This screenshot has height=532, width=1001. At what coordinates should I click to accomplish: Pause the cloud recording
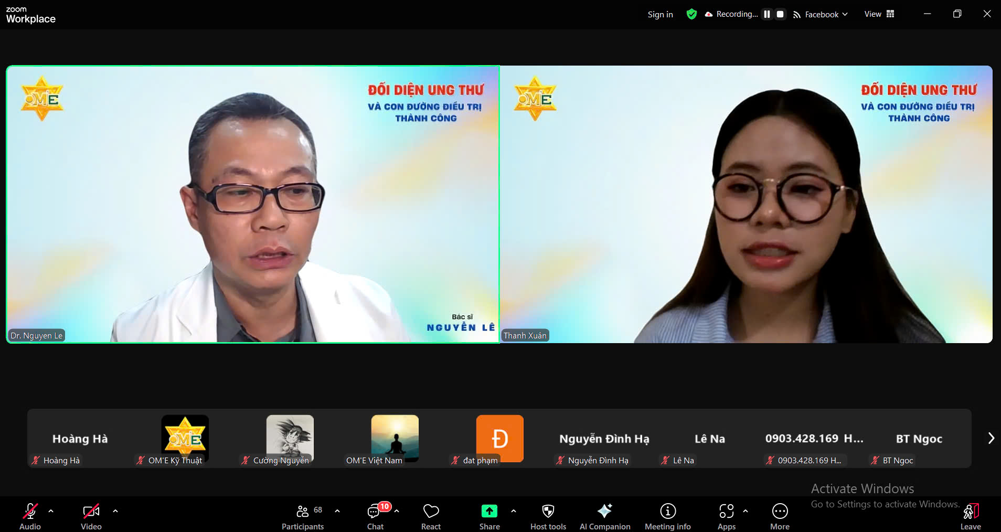coord(767,14)
